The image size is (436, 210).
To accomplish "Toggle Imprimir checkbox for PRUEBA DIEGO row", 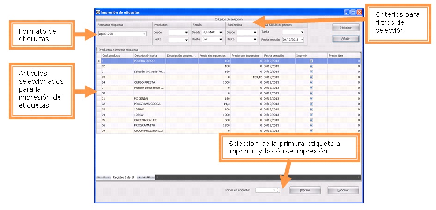I will coord(311,61).
